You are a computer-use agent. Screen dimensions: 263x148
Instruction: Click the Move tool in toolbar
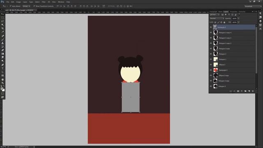click(x=2, y=14)
